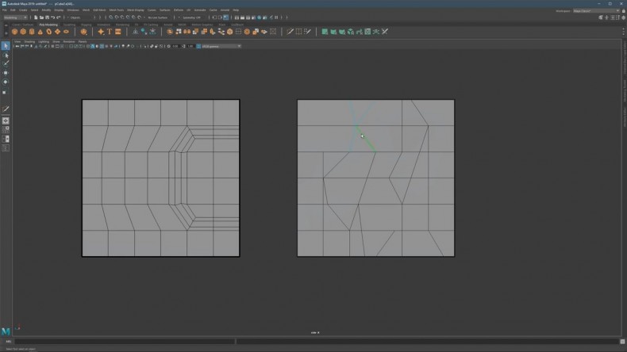Create a polygon disc from the shelf
This screenshot has width=627, height=352.
pyautogui.click(x=67, y=32)
